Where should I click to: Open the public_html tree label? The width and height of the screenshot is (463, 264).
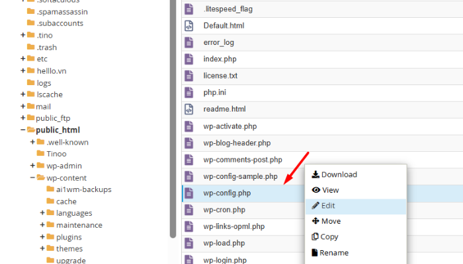[58, 130]
